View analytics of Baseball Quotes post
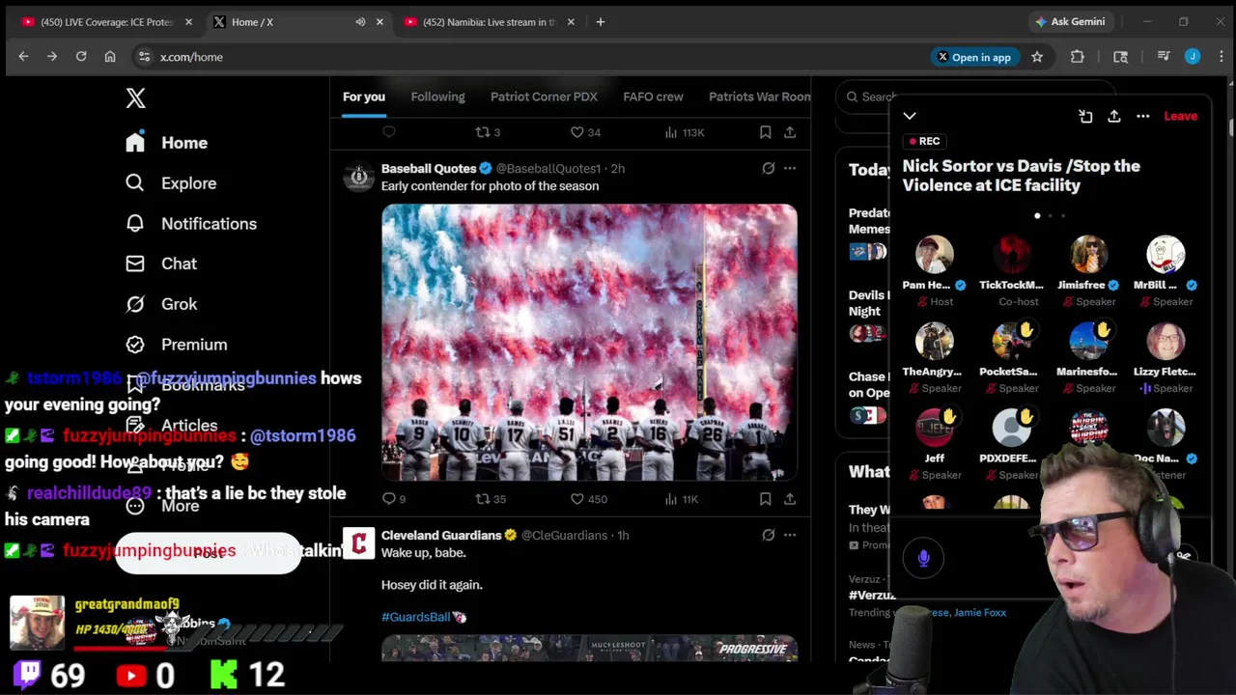Image resolution: width=1236 pixels, height=695 pixels. point(681,499)
